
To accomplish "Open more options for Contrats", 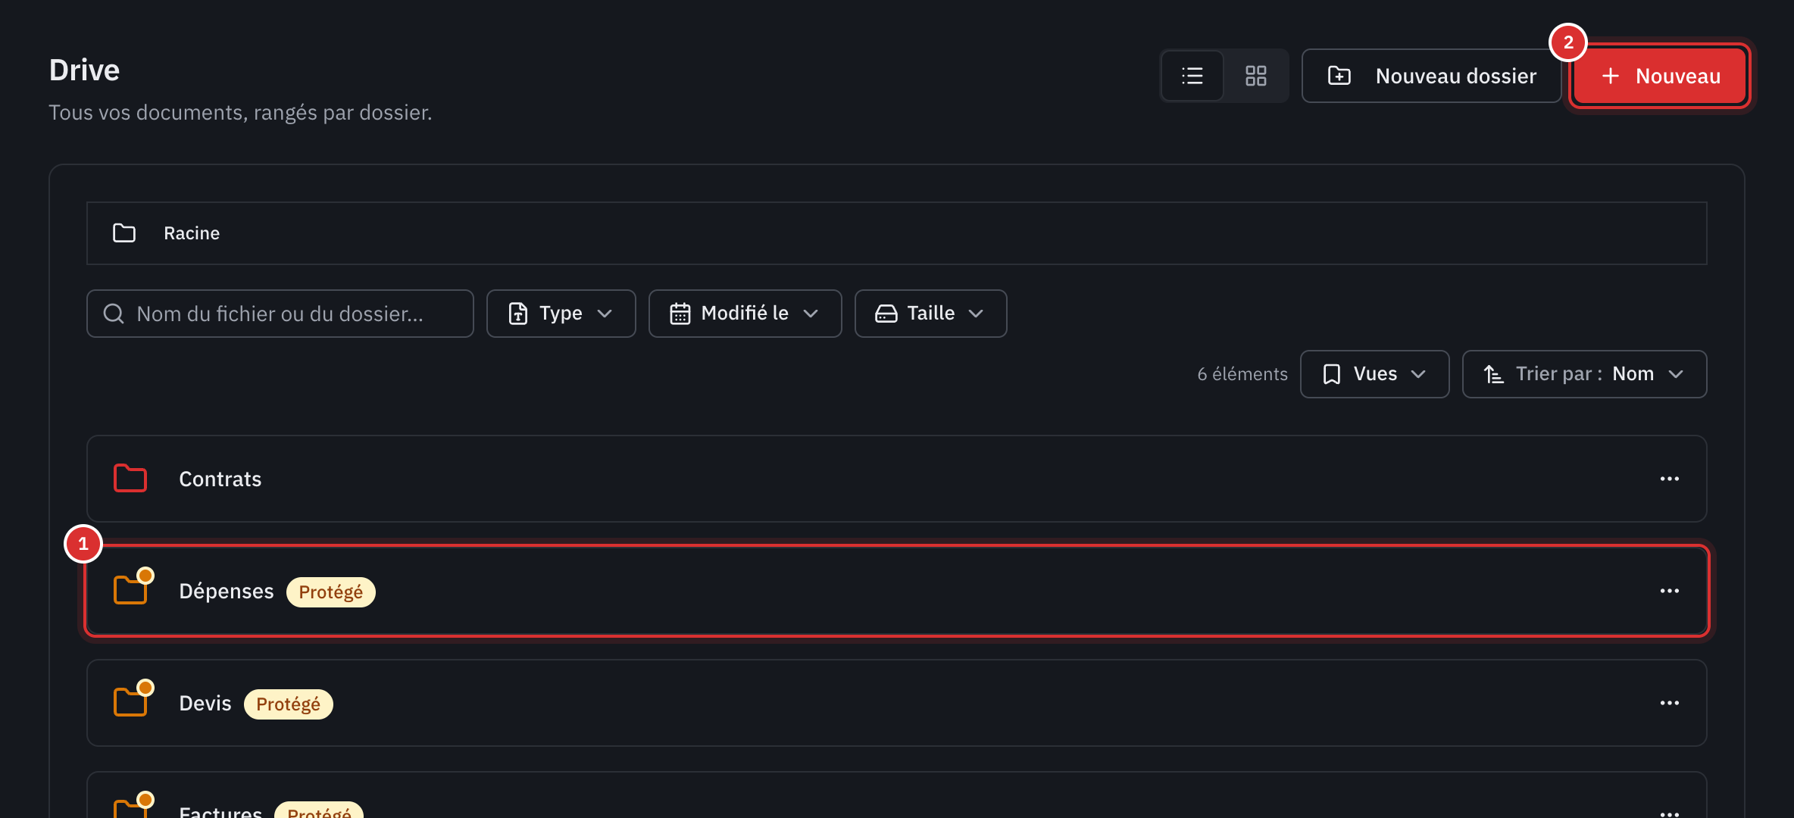I will pos(1670,479).
